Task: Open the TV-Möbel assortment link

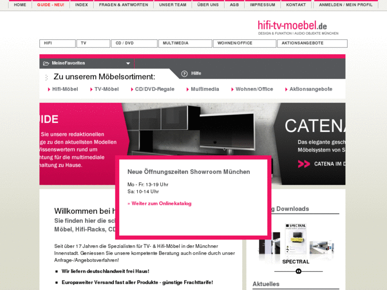Action: click(x=105, y=89)
